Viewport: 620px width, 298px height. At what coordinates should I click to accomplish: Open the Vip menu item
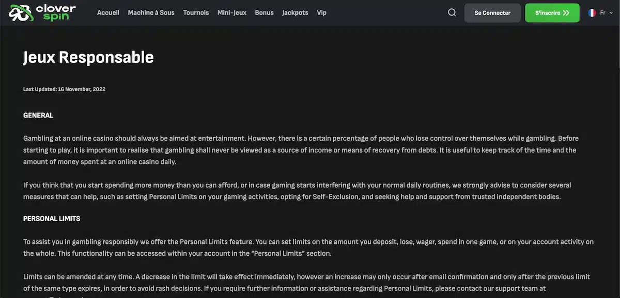tap(321, 13)
